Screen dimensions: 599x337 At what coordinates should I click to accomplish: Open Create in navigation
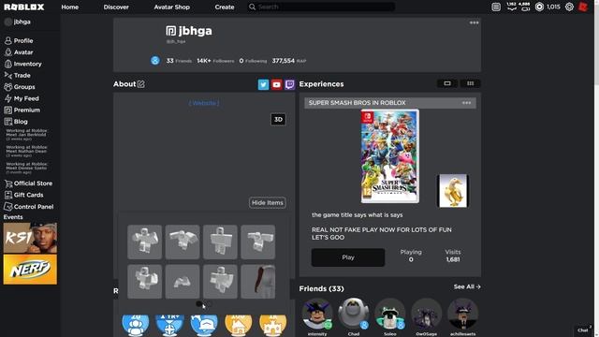coord(225,7)
